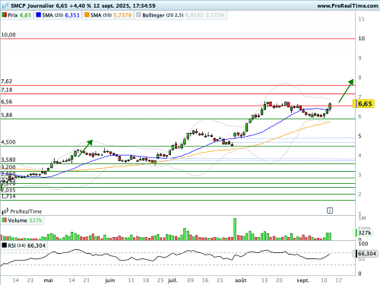The height and width of the screenshot is (285, 380).
Task: Click the 10,00 resistance line label
Action: pyautogui.click(x=8, y=35)
